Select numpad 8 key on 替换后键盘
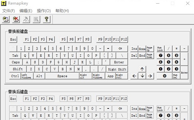 [x=169, y=116]
